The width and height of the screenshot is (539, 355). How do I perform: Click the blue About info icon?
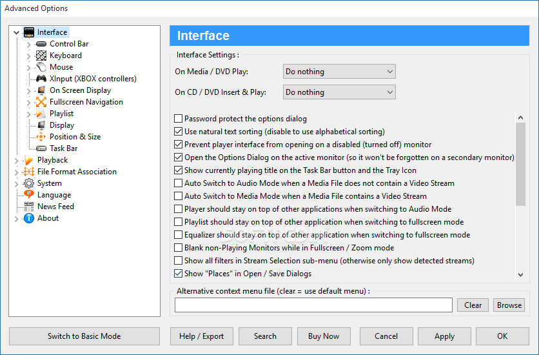tap(29, 218)
